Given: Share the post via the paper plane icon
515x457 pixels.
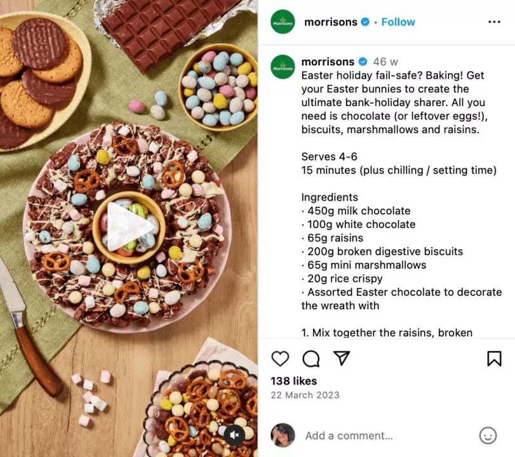Looking at the screenshot, I should (x=342, y=359).
